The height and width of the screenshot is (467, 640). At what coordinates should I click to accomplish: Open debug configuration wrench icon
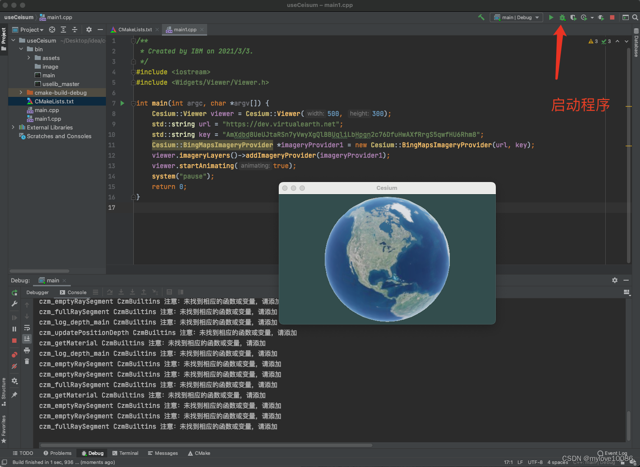(14, 304)
